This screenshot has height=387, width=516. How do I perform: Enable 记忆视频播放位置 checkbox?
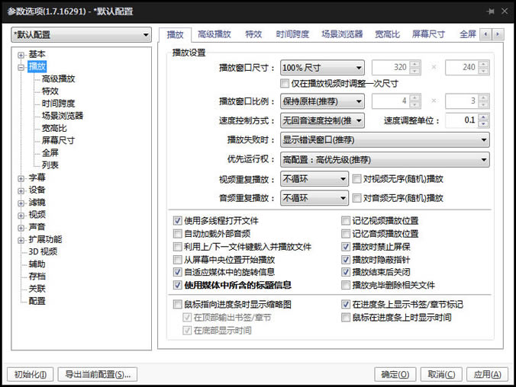point(346,221)
